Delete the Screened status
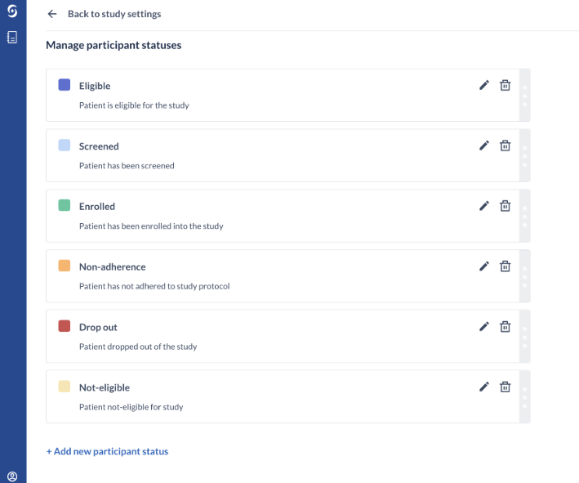 coord(506,145)
